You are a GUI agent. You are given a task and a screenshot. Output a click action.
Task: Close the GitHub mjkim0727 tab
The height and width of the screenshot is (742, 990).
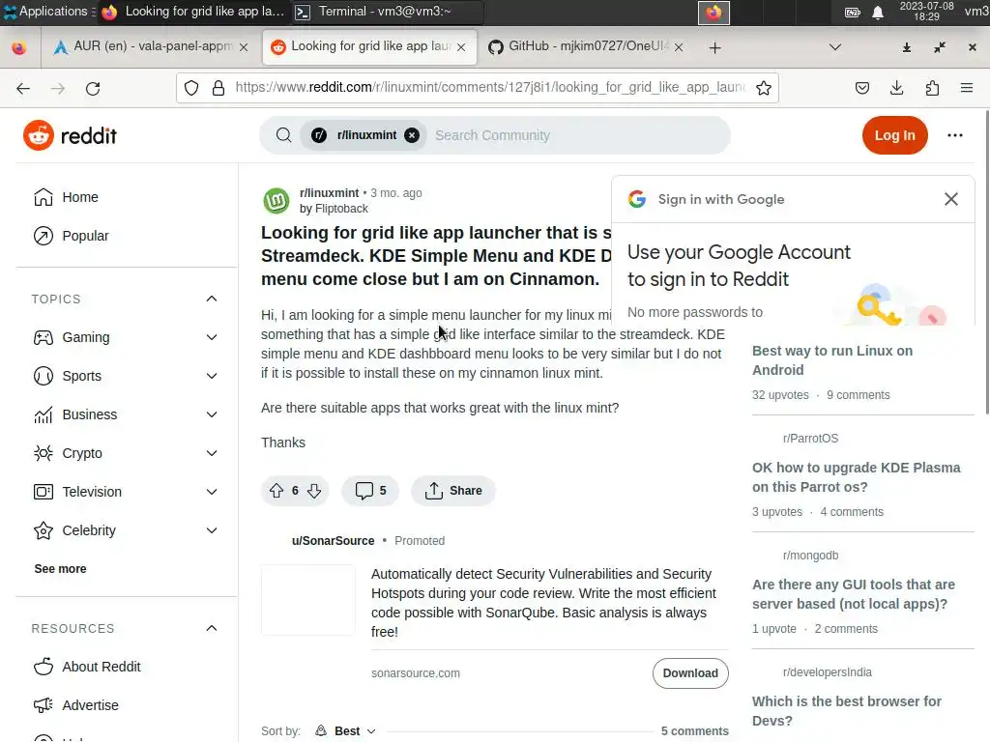679,47
